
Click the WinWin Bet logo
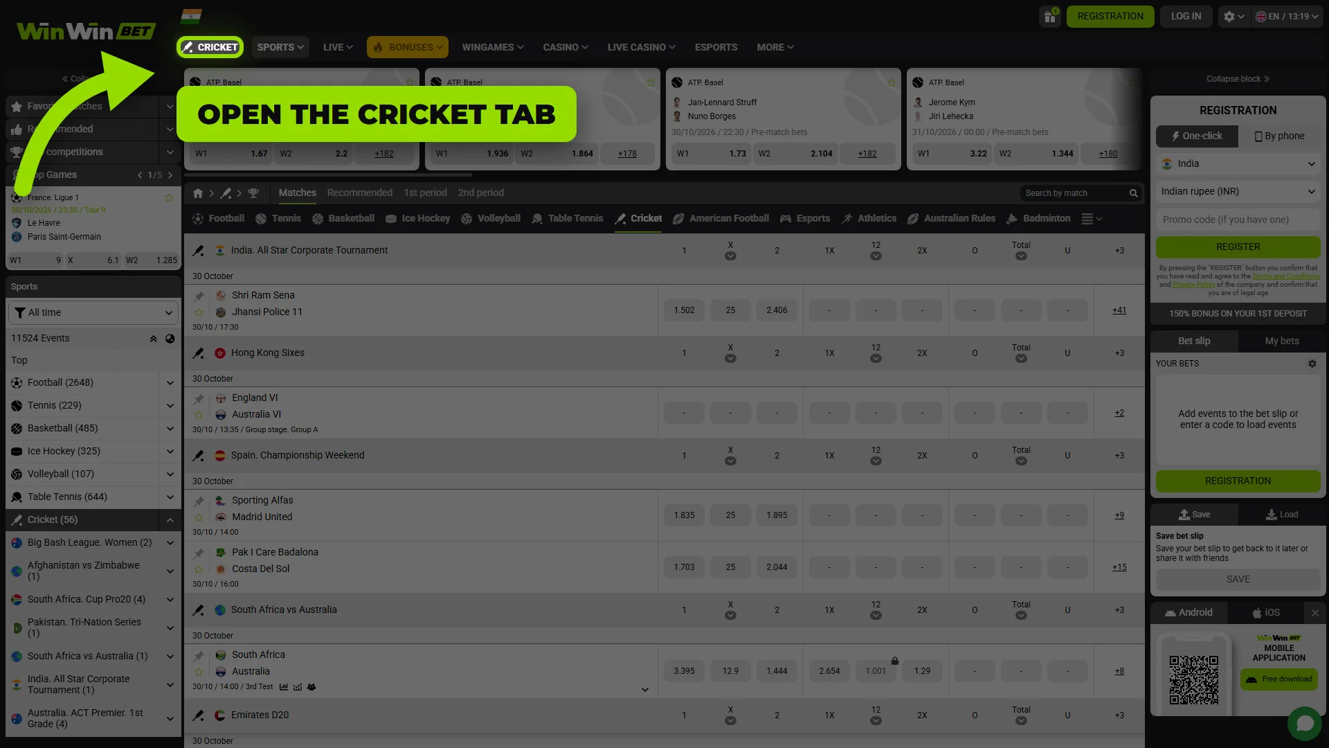(x=86, y=31)
